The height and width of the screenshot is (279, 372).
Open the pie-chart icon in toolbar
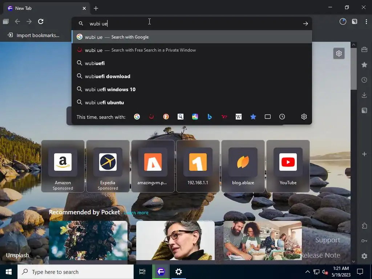click(x=343, y=21)
